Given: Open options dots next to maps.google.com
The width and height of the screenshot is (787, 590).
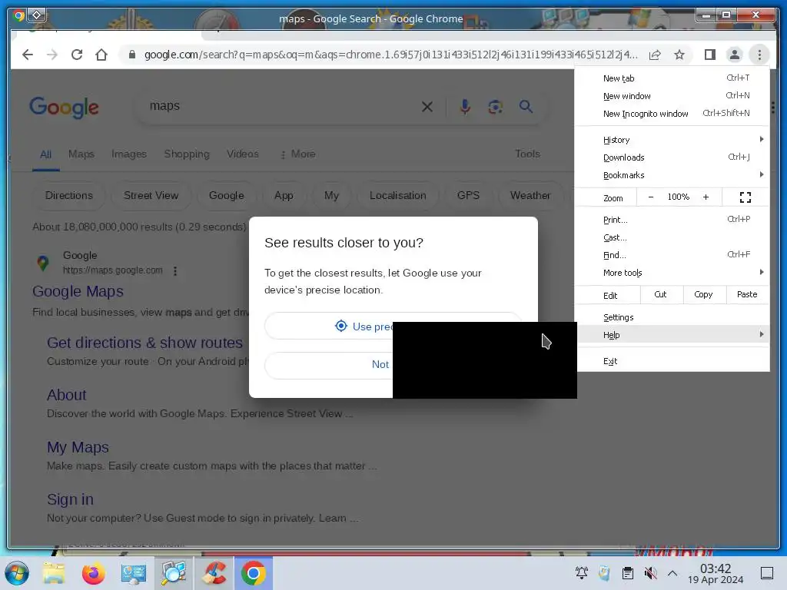Looking at the screenshot, I should pyautogui.click(x=175, y=271).
